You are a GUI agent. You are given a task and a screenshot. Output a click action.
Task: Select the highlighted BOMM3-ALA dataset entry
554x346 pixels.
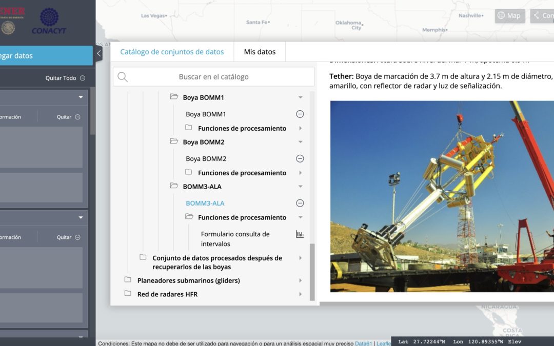(205, 203)
